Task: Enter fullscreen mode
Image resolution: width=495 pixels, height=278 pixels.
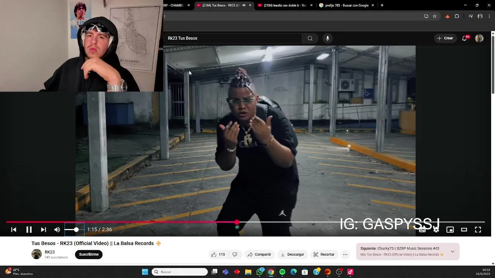Action: pos(478,230)
